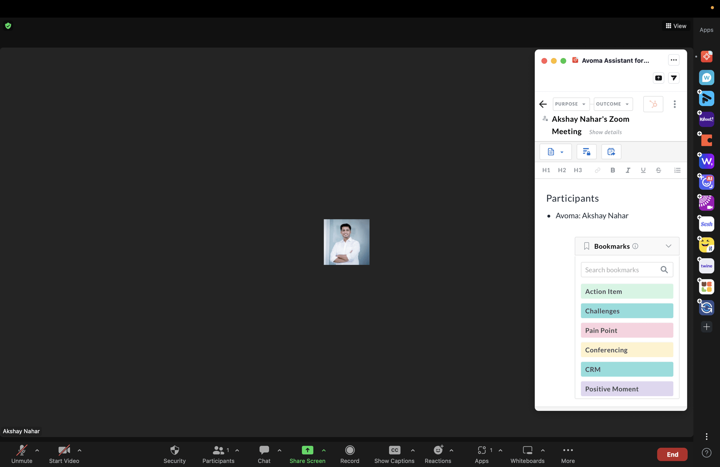
Task: Click the send arrow icon in Avoma header
Action: 673,78
